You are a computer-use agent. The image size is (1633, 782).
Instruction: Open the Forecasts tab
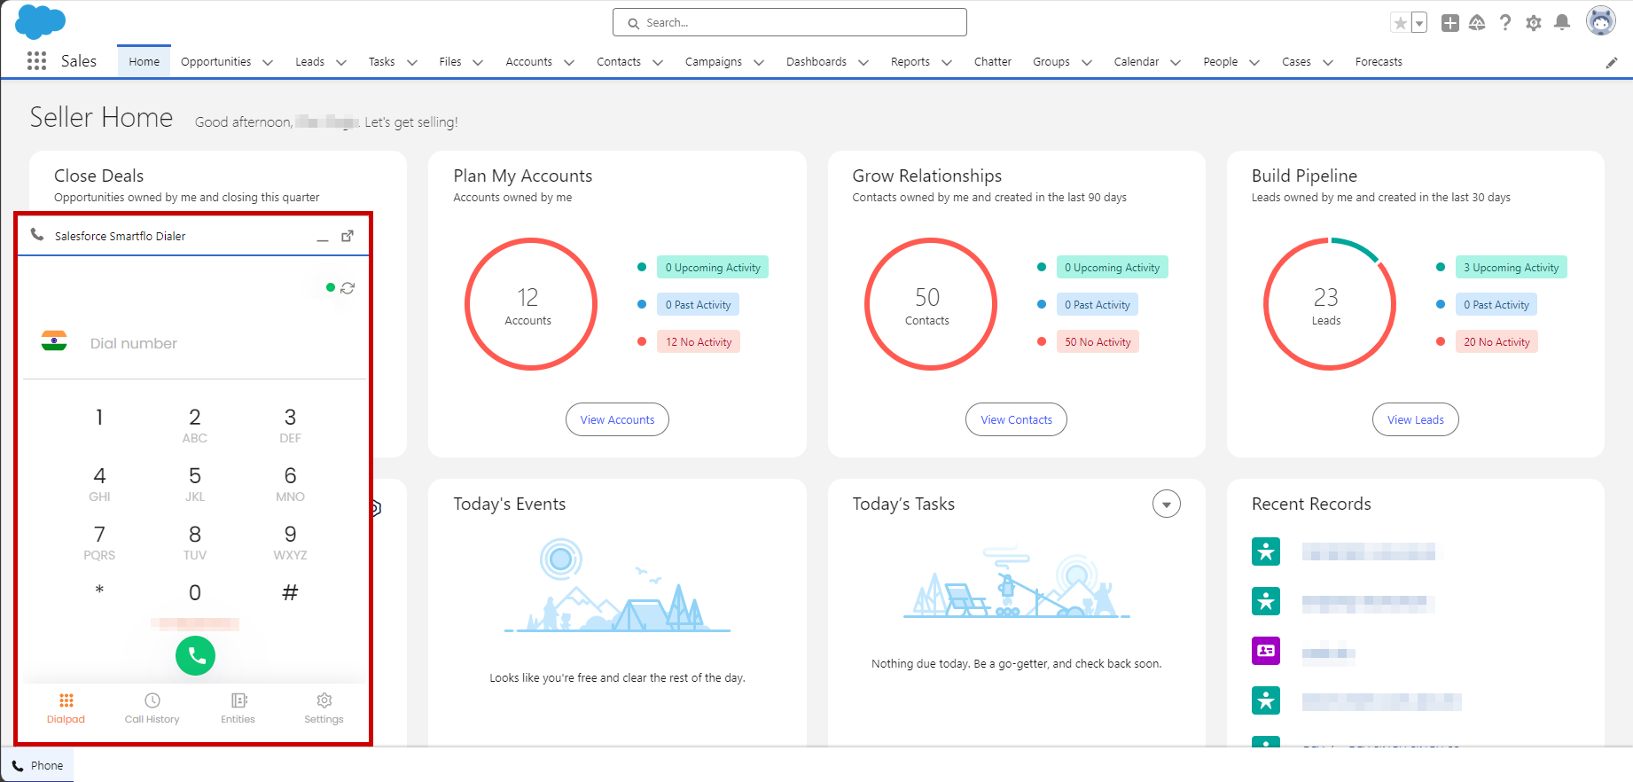click(x=1379, y=61)
